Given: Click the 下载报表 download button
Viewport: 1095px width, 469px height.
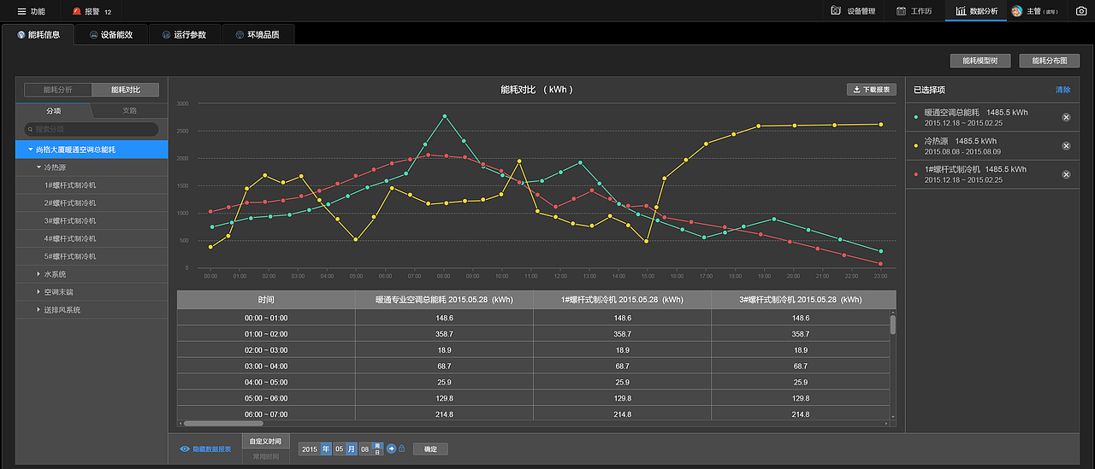Looking at the screenshot, I should (x=871, y=90).
